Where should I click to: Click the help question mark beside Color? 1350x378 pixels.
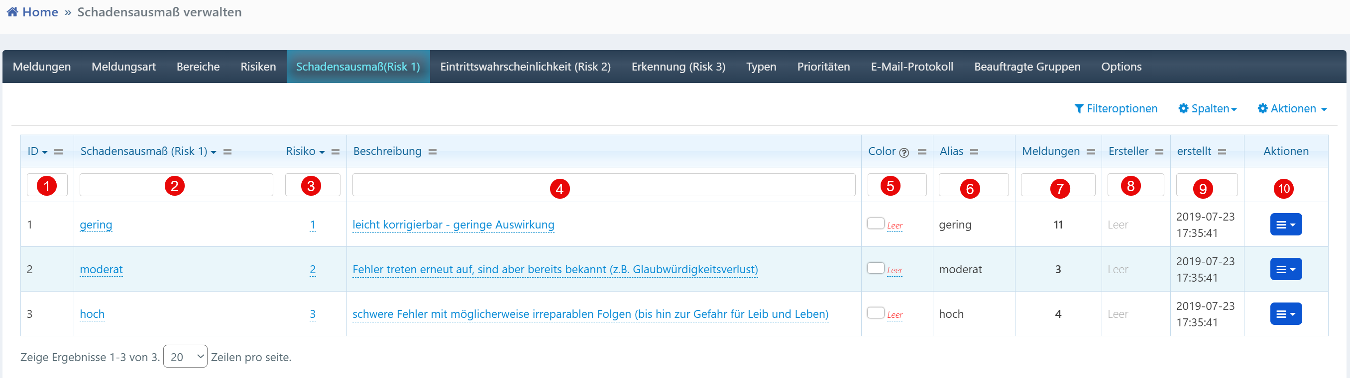pos(903,152)
